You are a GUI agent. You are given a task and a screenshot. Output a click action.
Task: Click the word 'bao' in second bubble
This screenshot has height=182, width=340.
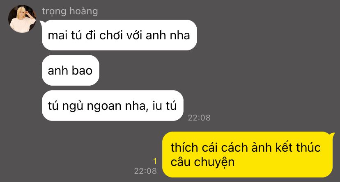82,71
